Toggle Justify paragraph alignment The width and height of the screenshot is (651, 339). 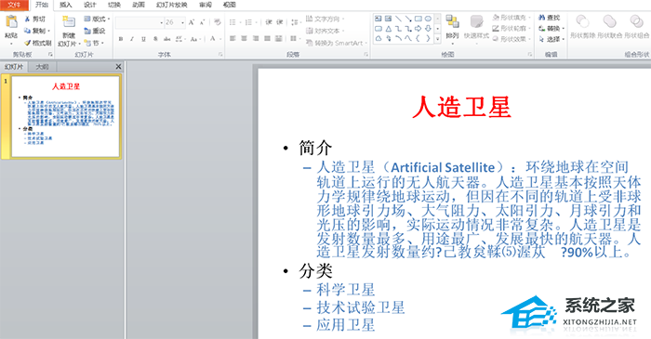tap(268, 38)
